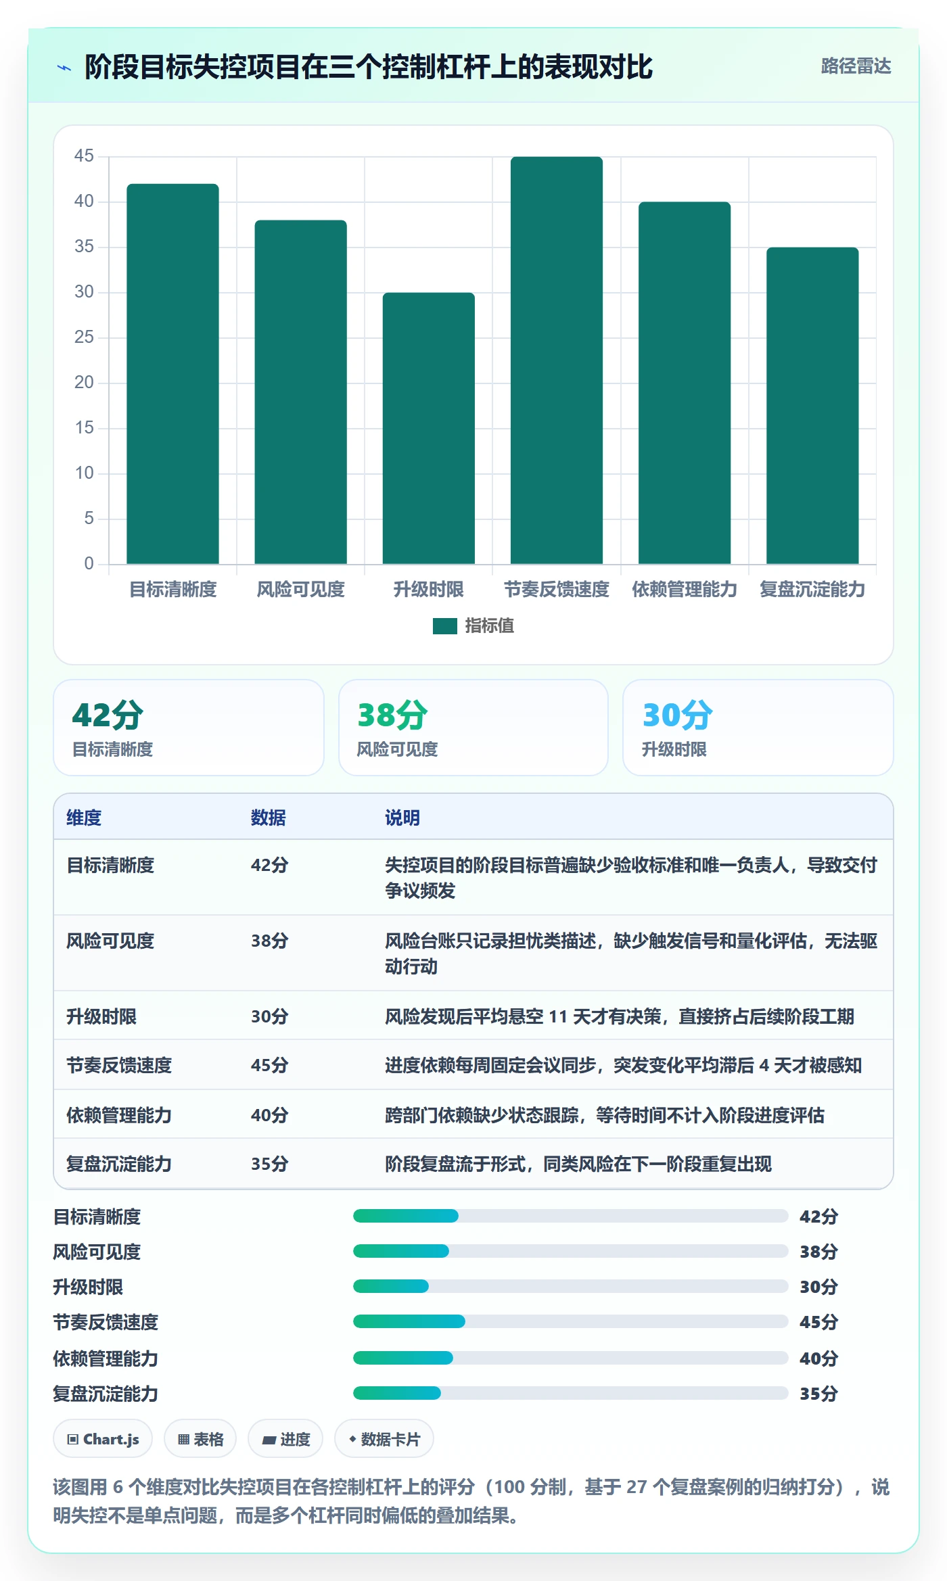Click the 说明 column header
Image resolution: width=947 pixels, height=1581 pixels.
pos(402,818)
